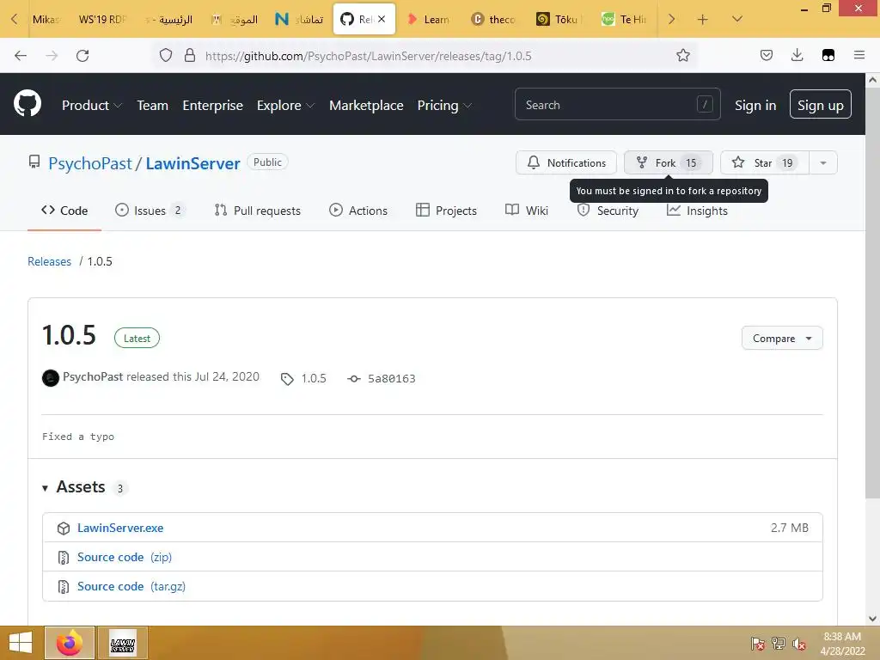
Task: Open the Enterprise menu item
Action: [x=213, y=105]
